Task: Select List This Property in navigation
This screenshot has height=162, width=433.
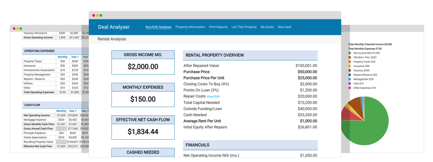Action: pos(244,27)
